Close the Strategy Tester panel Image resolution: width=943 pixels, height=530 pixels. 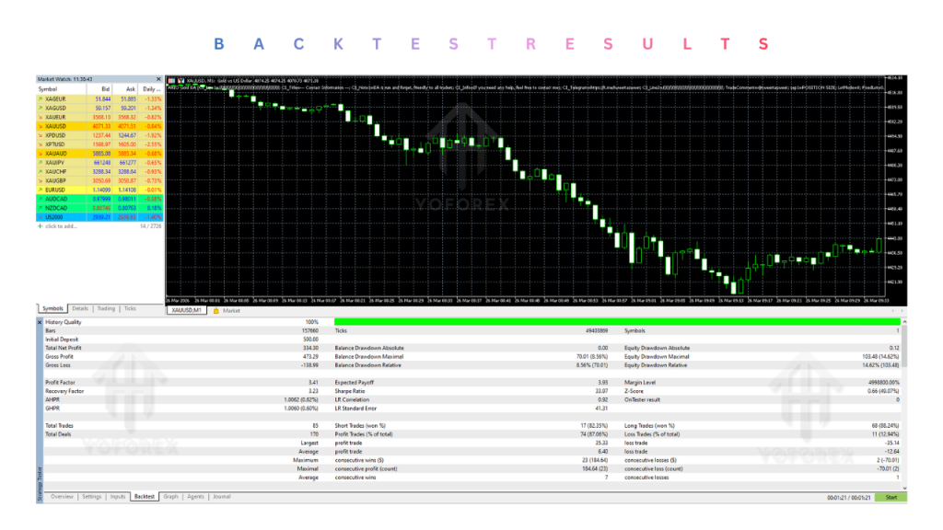[40, 322]
